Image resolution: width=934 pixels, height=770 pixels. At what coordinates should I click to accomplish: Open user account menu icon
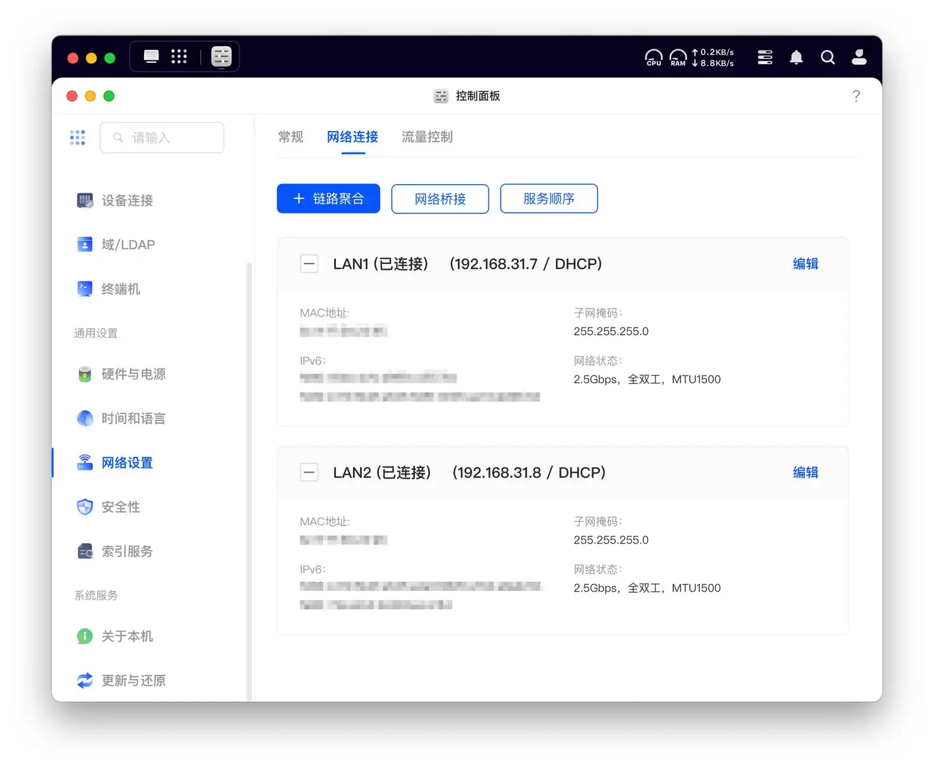coord(859,57)
